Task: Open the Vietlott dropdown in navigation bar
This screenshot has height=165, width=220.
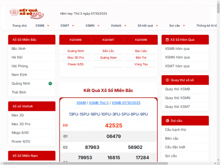Action: [x=125, y=26]
